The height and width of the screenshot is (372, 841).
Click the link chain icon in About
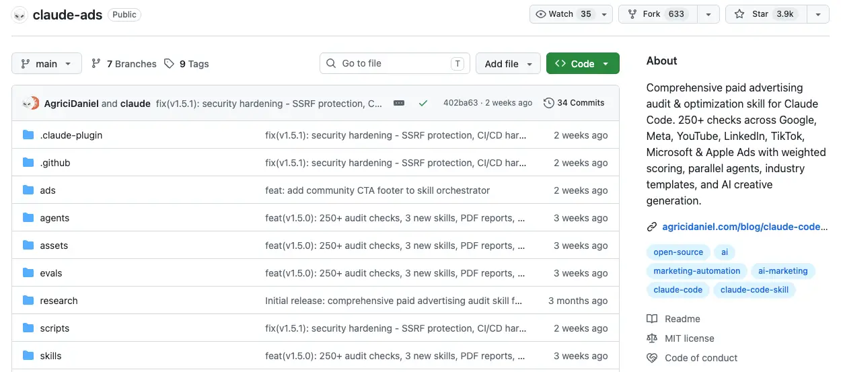[x=651, y=227]
